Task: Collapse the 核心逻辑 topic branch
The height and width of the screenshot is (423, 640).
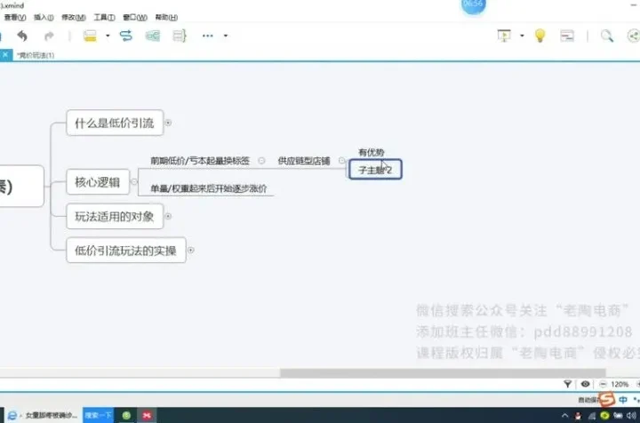Action: pyautogui.click(x=134, y=183)
